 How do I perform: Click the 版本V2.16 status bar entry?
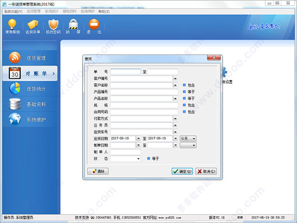[217, 218]
